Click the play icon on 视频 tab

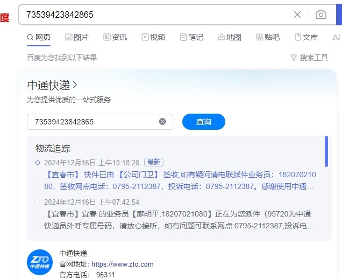pyautogui.click(x=145, y=37)
